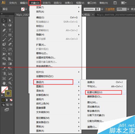Choose 编组(G) menu item
Viewport: 135px width, 134px height.
56,17
